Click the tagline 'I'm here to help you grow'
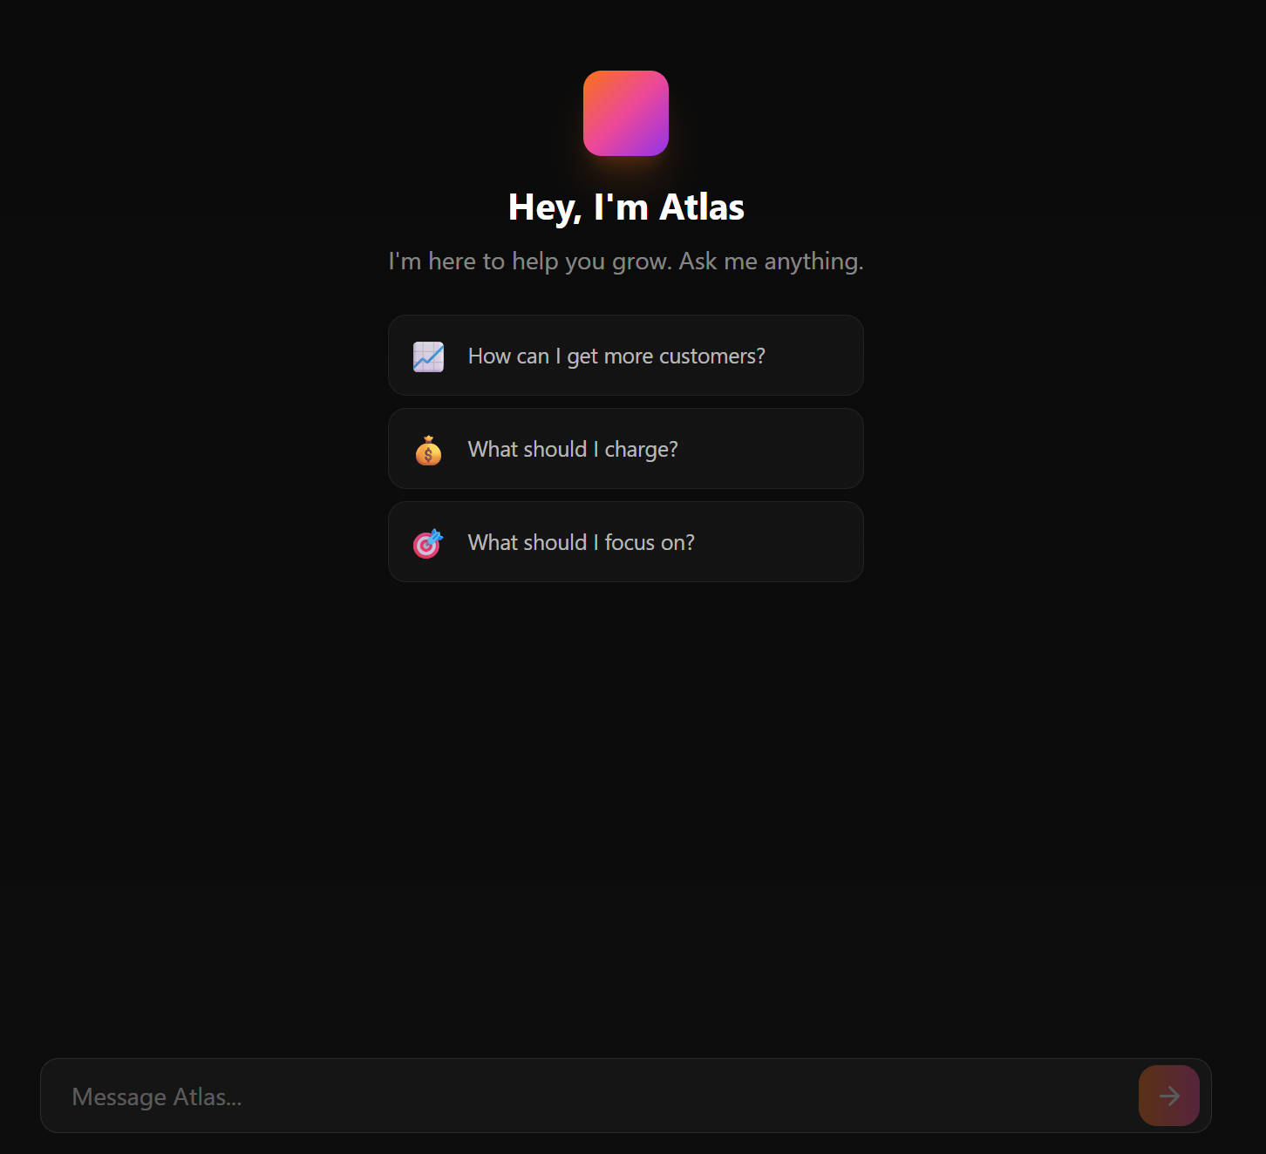This screenshot has width=1266, height=1154. [625, 261]
